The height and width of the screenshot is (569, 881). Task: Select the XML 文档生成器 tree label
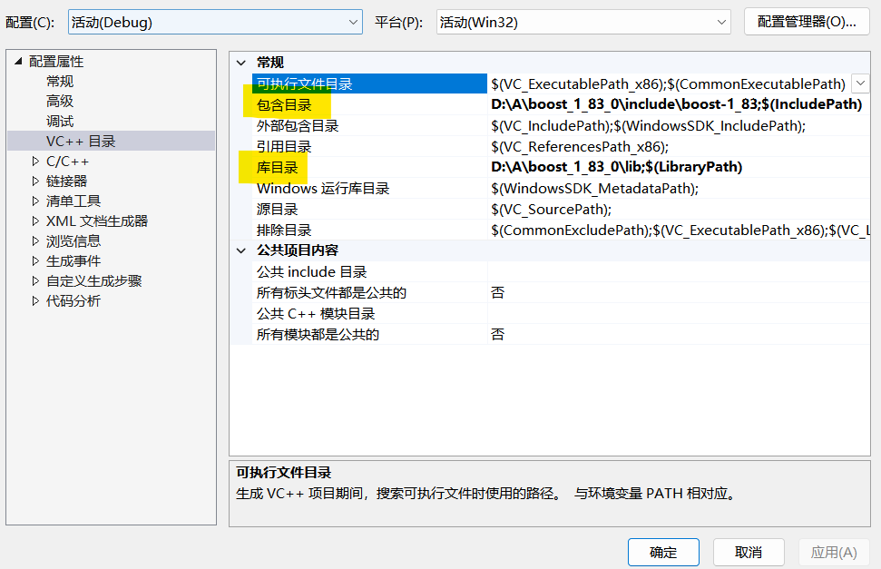pos(97,221)
